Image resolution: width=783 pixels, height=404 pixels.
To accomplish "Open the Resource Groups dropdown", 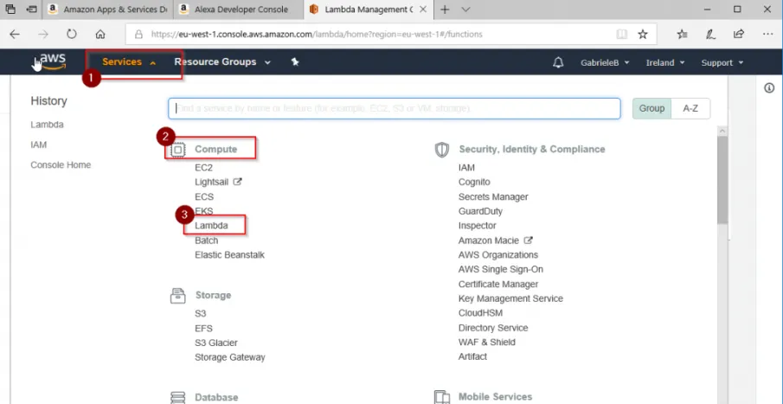I will click(x=222, y=62).
